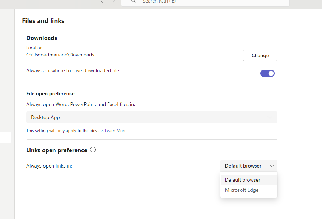322x219 pixels.
Task: Turn off Always ask where to save toggle
Action: pos(267,73)
